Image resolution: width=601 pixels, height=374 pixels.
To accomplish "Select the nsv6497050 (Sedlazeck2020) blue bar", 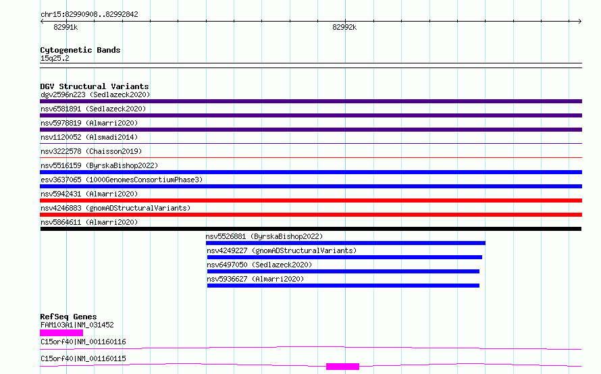I will click(x=343, y=271).
